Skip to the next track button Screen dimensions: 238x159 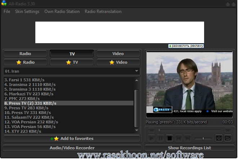(x=187, y=138)
